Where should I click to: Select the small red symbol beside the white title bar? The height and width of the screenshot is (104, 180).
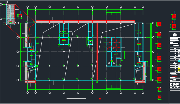point(100,99)
